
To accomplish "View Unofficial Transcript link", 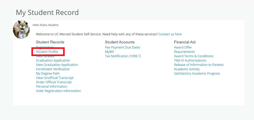I will [x=55, y=78].
